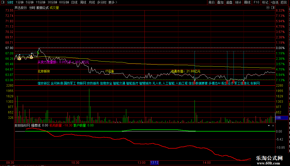Click the yellow 成交量 label
290x166 pixels.
tap(54, 8)
